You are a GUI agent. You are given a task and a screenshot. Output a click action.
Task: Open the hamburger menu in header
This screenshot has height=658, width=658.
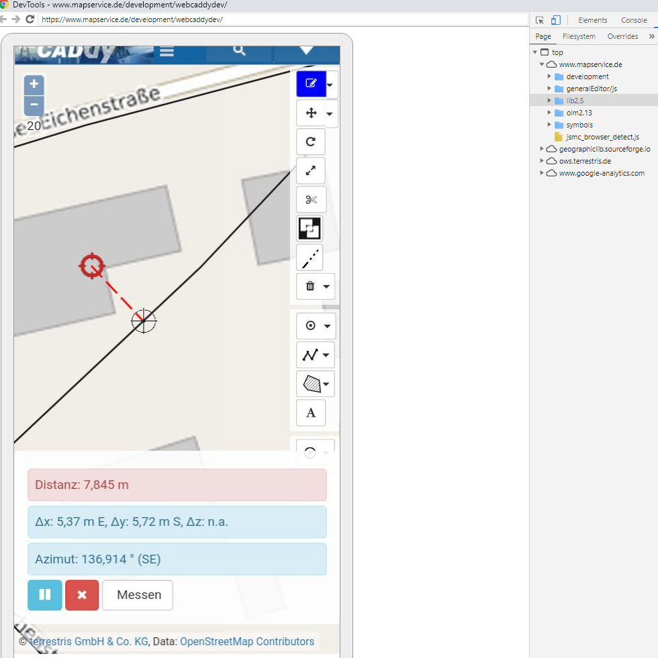click(167, 52)
